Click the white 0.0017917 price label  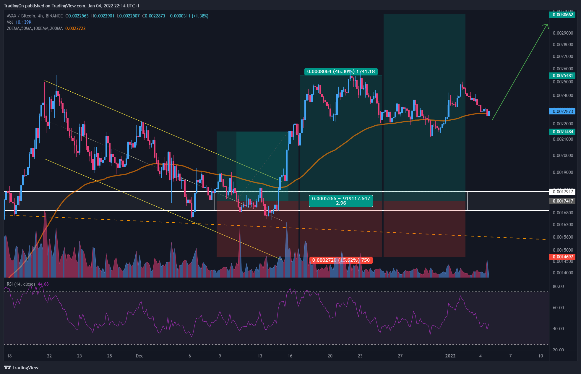(562, 192)
